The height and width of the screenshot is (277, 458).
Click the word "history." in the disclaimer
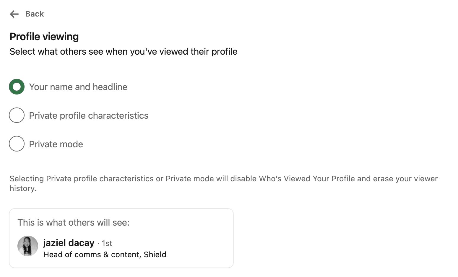pyautogui.click(x=23, y=188)
